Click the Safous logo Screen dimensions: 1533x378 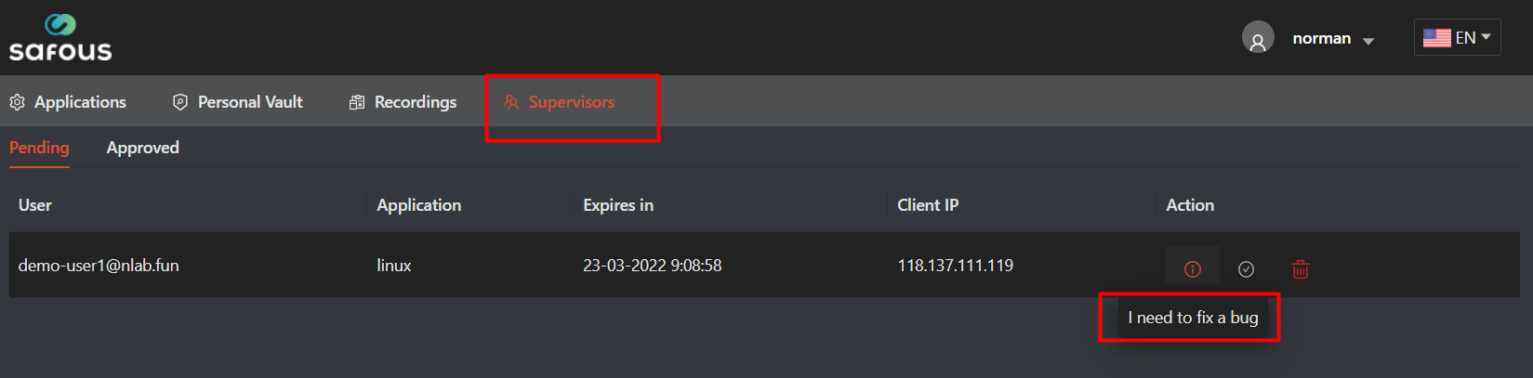click(60, 38)
